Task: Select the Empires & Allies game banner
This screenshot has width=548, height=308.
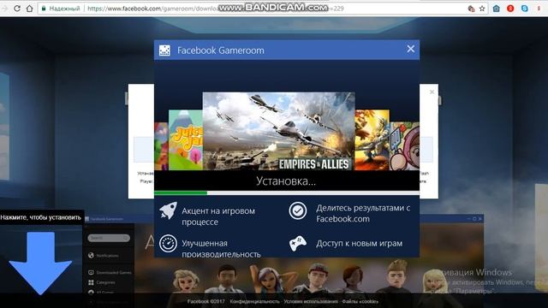Action: click(x=279, y=131)
